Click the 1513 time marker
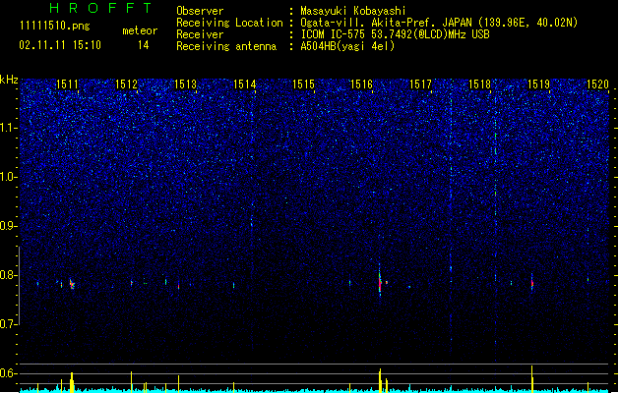 [x=185, y=84]
